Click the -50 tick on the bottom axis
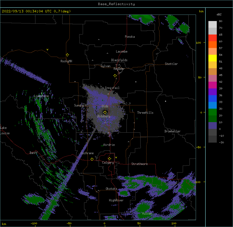This screenshot has width=233, height=227. 69,223
